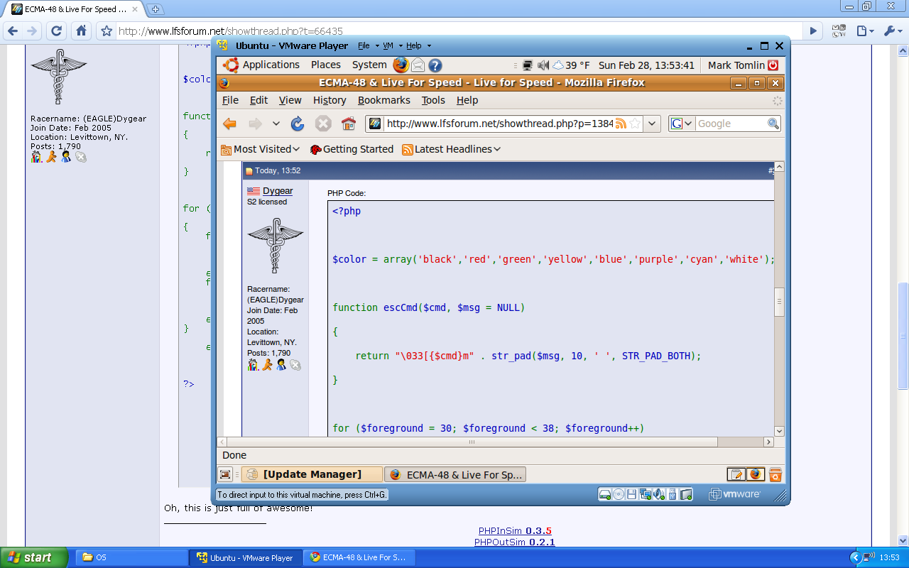909x568 pixels.
Task: Click Show Desktop button in Ubuntu panel
Action: [225, 474]
